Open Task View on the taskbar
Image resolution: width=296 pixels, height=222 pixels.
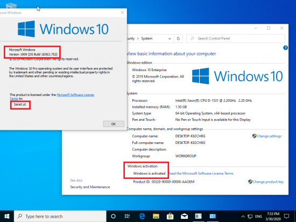tap(127, 216)
